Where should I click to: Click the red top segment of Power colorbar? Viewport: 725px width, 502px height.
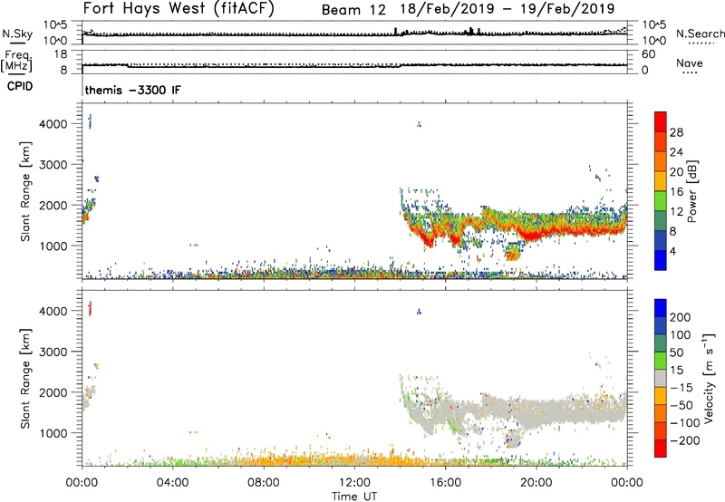coord(661,122)
